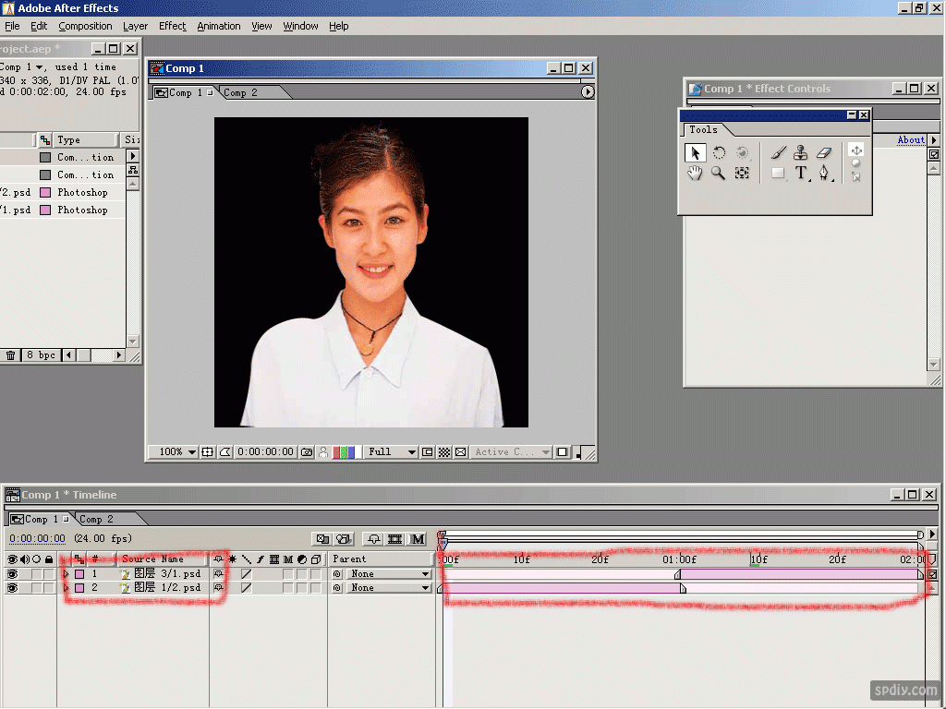Toggle video visibility of layer 2
Screen dimensions: 946x709
(x=12, y=588)
